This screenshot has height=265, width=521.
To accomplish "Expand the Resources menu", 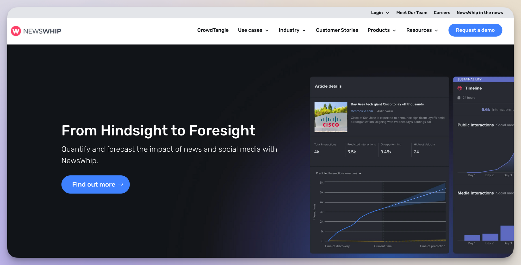I will pos(422,30).
